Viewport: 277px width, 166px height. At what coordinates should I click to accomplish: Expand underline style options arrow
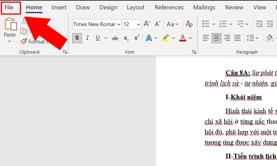pyautogui.click(x=106, y=38)
